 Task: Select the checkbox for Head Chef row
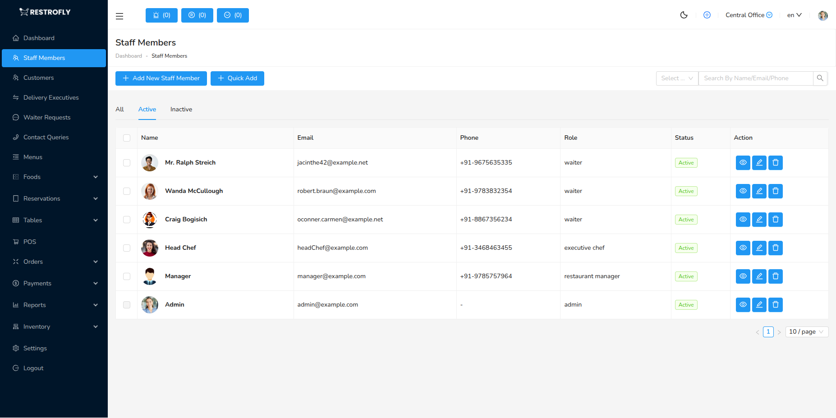coord(127,248)
